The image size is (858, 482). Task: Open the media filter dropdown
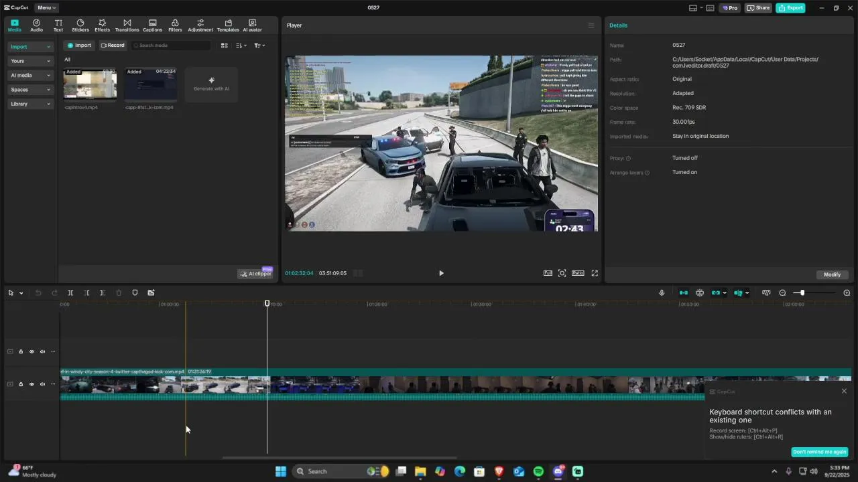click(259, 46)
